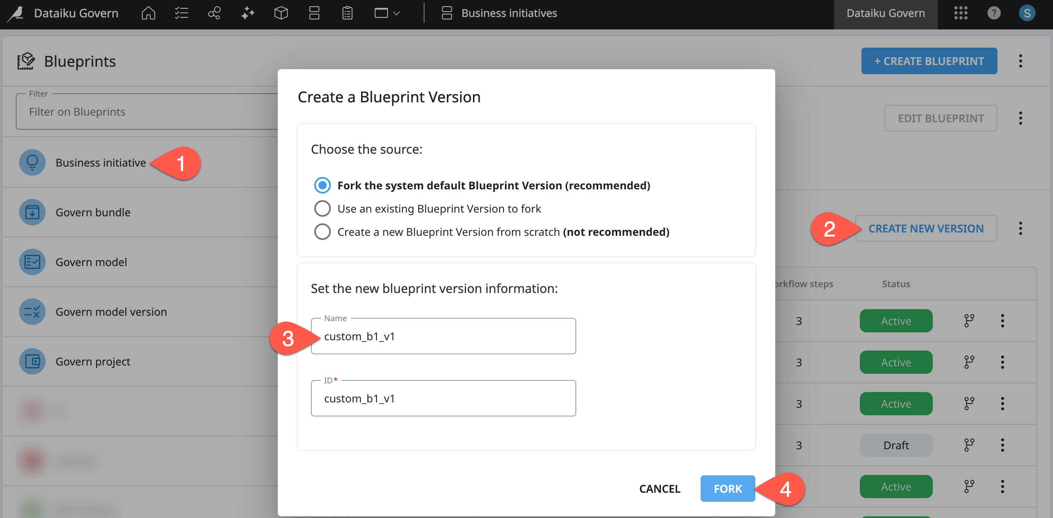The width and height of the screenshot is (1053, 518).
Task: Select the Govern model version sidebar icon
Action: coord(32,312)
